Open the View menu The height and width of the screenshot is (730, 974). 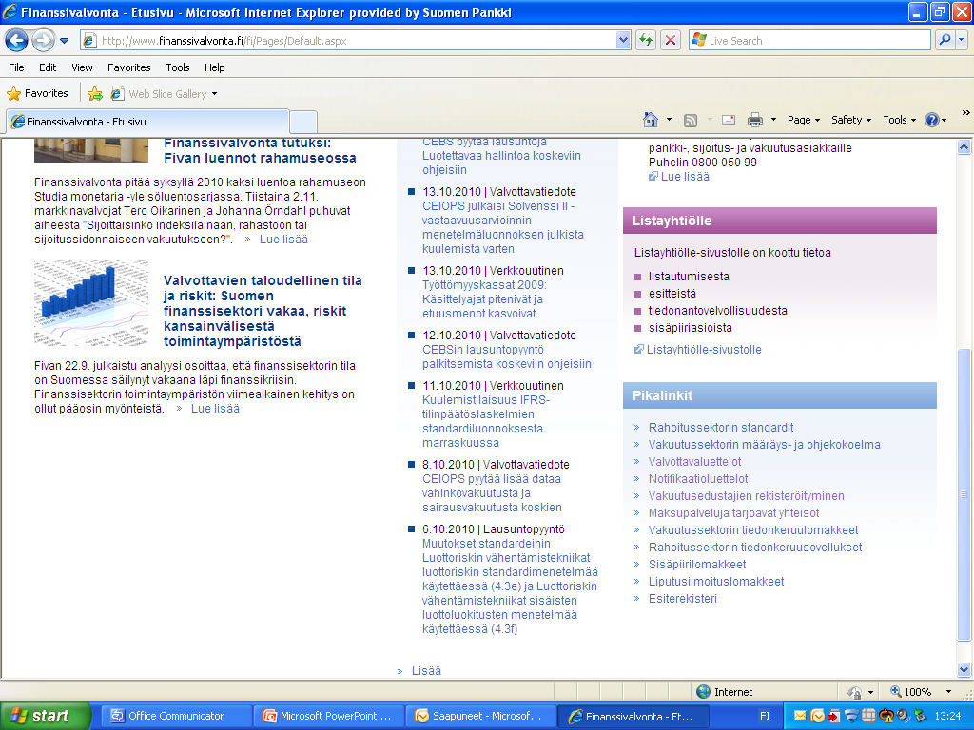[82, 67]
